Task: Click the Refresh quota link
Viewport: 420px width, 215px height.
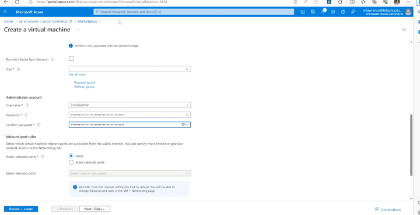Action: click(84, 87)
